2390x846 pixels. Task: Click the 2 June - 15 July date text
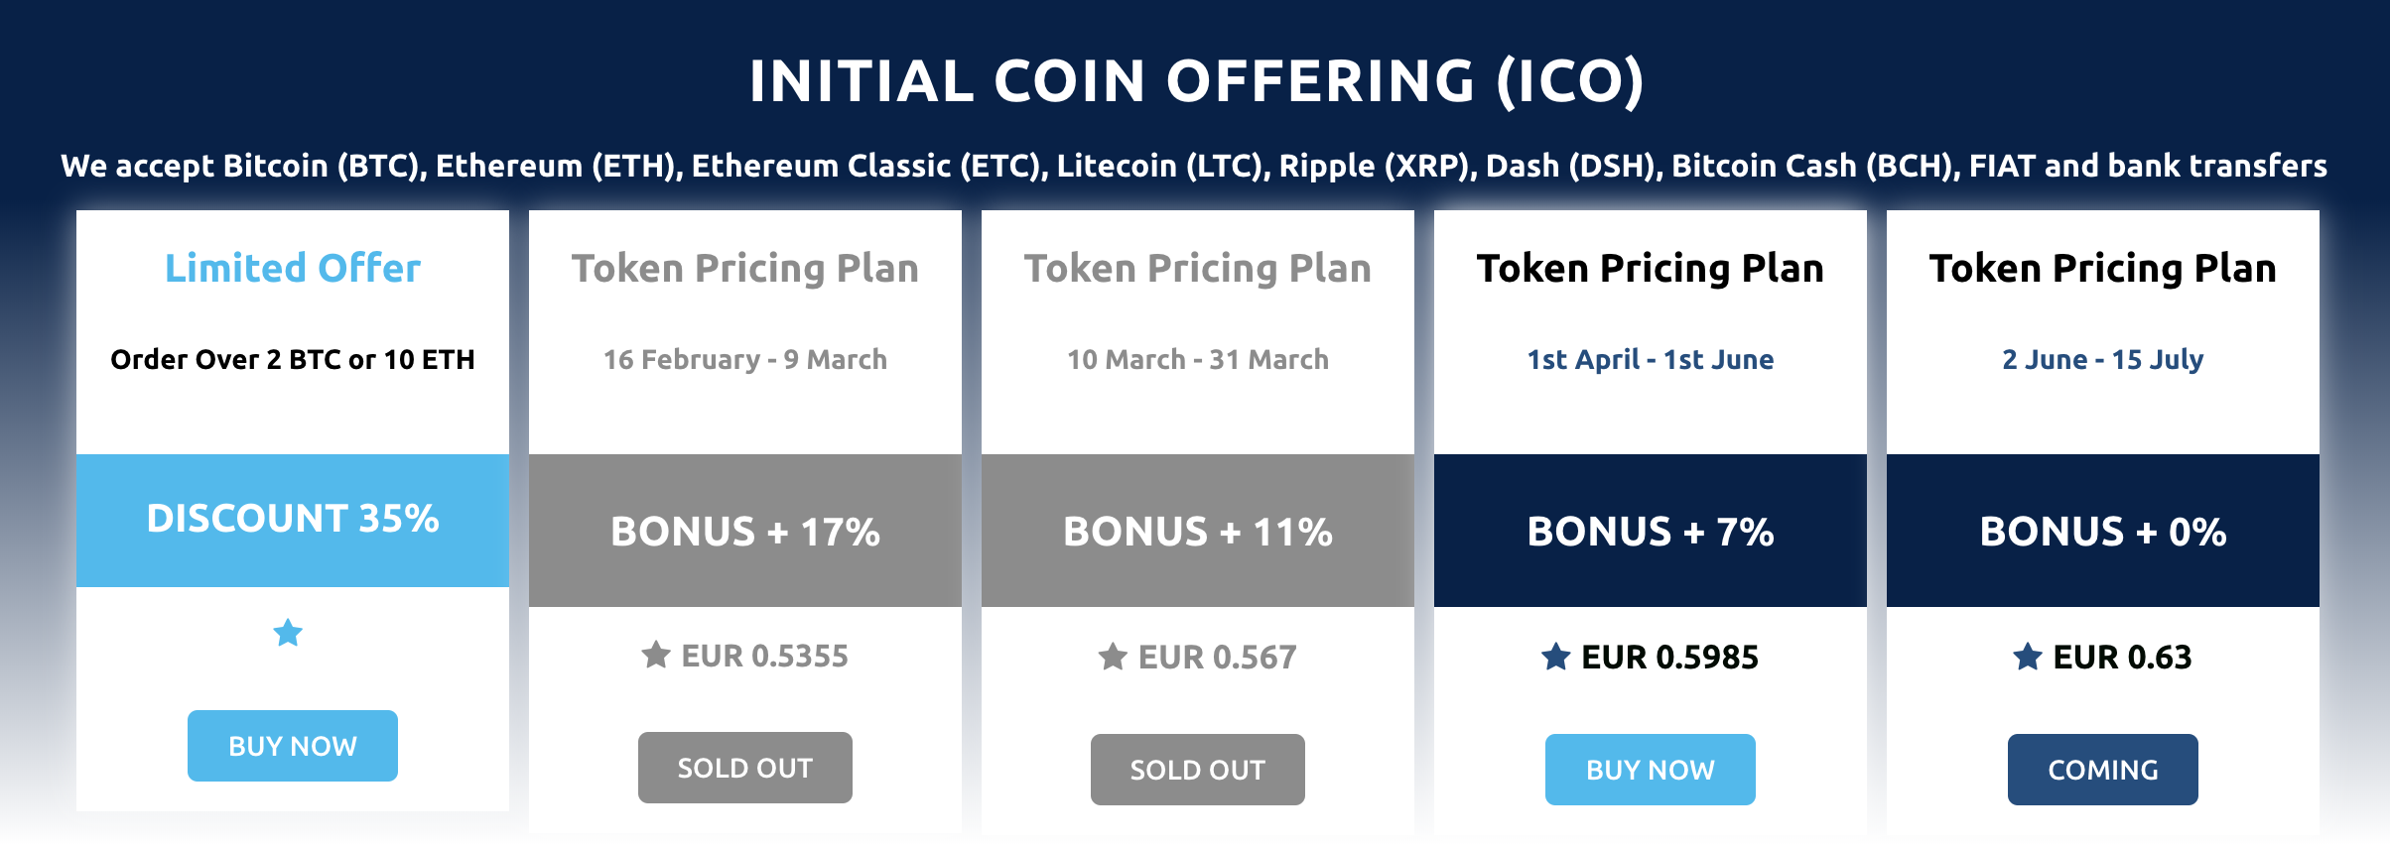click(2103, 359)
